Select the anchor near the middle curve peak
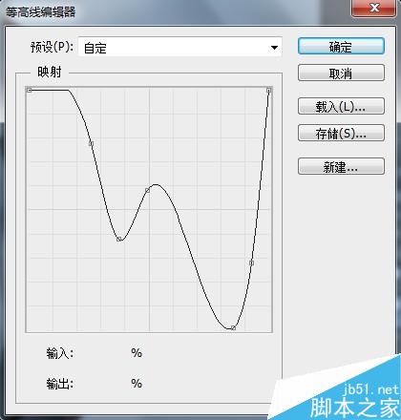 [147, 190]
